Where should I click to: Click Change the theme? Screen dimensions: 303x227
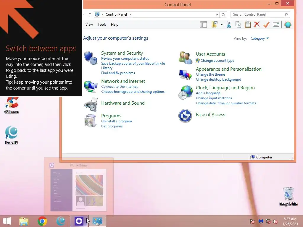210,74
